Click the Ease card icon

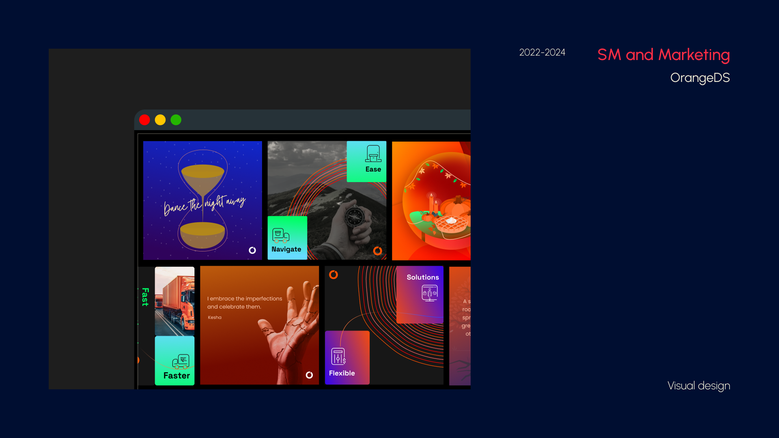(373, 154)
